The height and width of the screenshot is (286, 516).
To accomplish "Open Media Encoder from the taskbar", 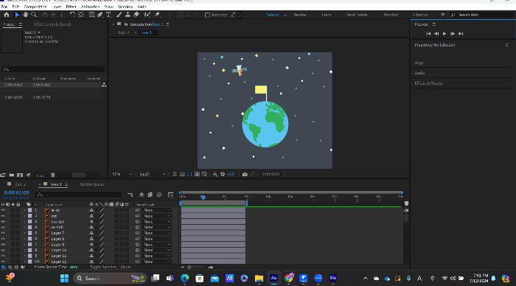I will 333,278.
